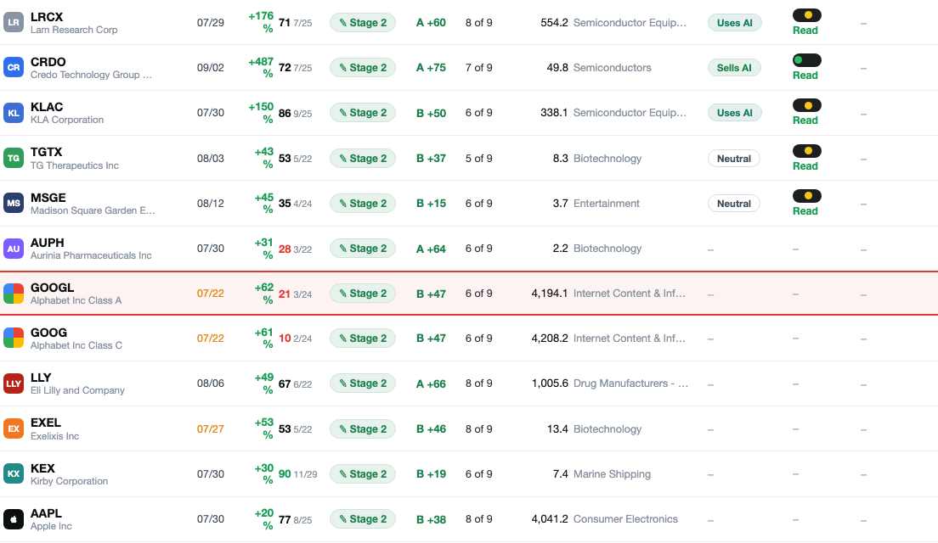Click the GOOGL multicolor logo icon

13,294
